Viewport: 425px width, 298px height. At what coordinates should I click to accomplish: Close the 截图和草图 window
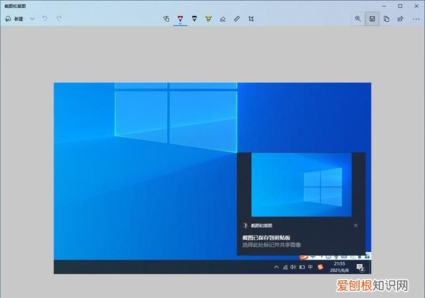(416, 6)
